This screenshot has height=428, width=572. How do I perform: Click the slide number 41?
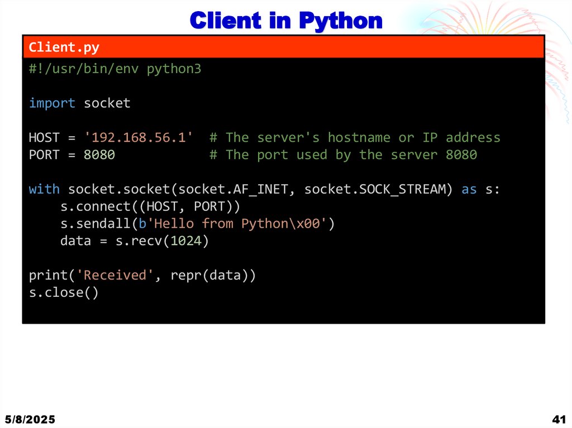pyautogui.click(x=559, y=419)
